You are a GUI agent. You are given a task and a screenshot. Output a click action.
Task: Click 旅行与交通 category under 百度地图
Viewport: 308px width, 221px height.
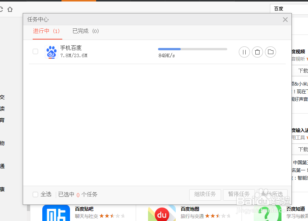[x=192, y=216]
